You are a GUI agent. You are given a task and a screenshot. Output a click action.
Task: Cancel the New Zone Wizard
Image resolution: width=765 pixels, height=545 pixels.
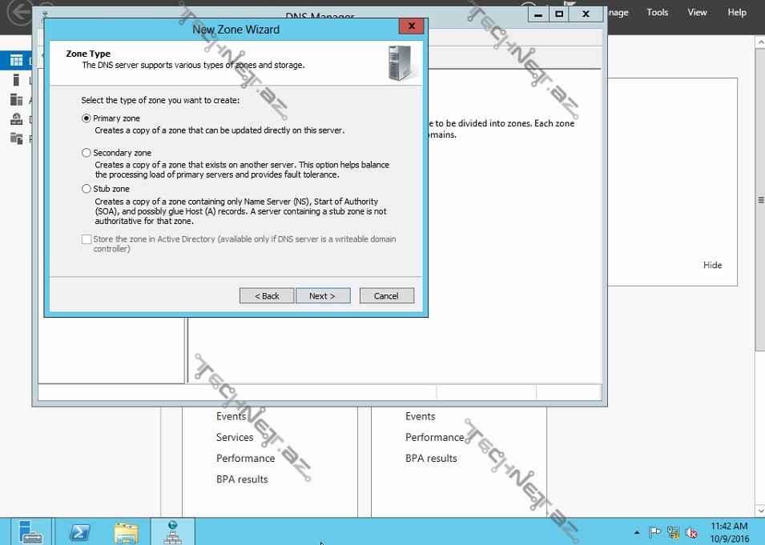(x=386, y=296)
